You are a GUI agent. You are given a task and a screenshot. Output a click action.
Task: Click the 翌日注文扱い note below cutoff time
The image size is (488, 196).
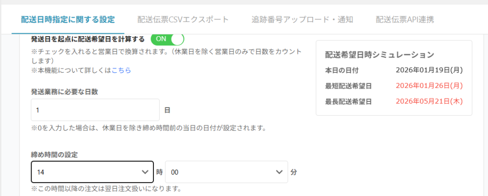click(x=106, y=188)
